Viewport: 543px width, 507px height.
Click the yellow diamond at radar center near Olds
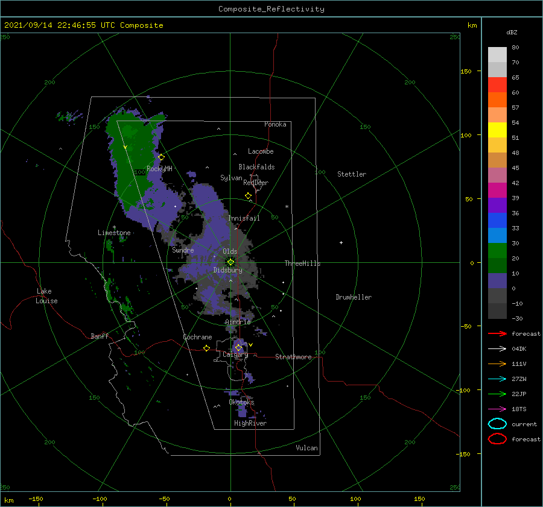pos(230,262)
